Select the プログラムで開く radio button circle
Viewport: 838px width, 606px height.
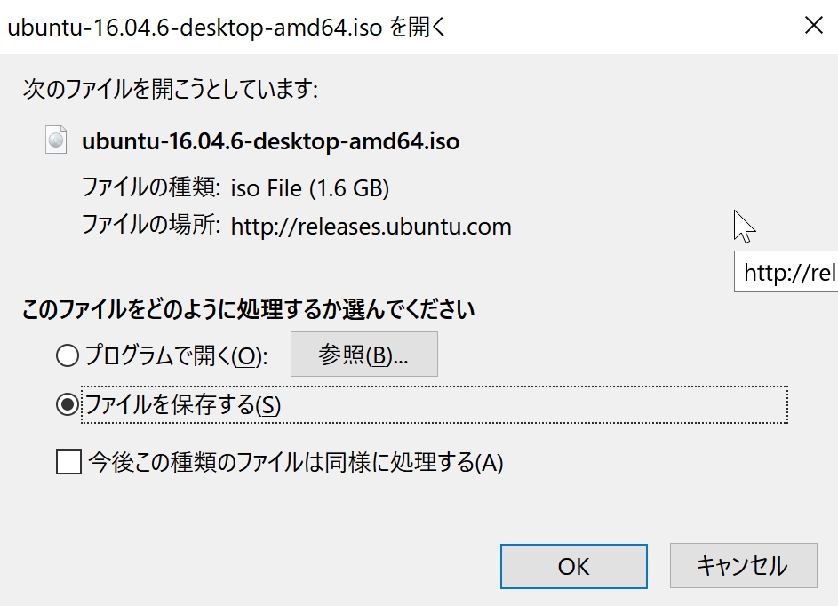[68, 355]
